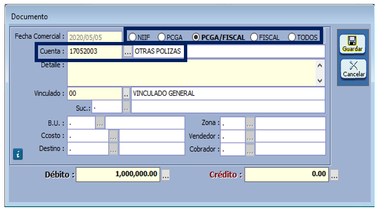The image size is (379, 211).
Task: Open Zona lookup ellipsis button
Action: 250,123
